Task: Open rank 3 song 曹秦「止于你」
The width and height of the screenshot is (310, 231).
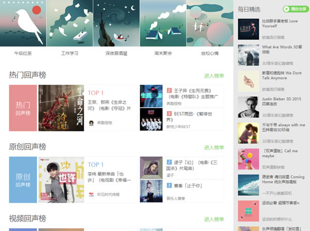Action: pos(184,186)
